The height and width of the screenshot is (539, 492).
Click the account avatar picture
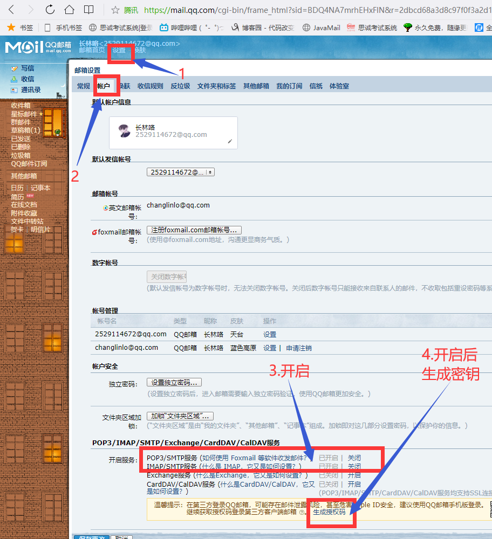tap(124, 131)
